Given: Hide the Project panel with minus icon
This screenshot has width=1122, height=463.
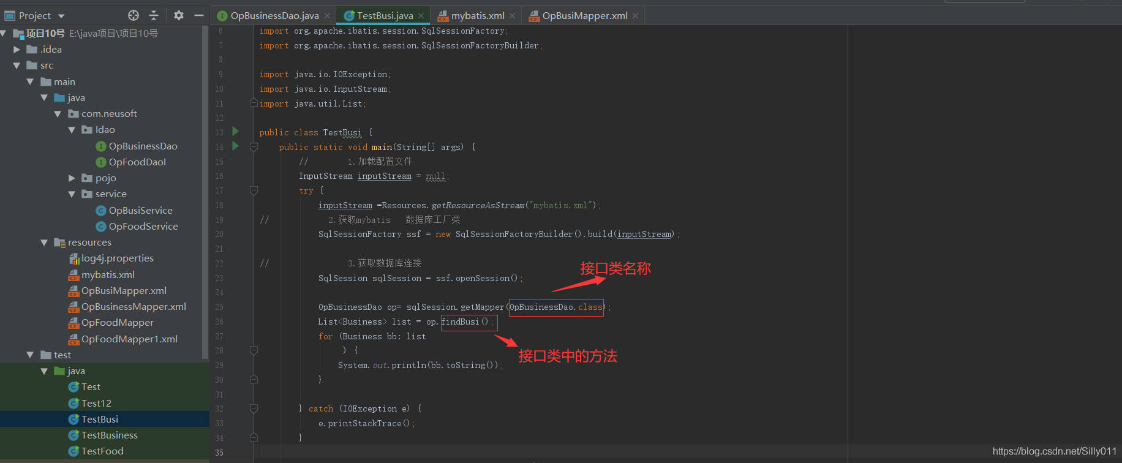Looking at the screenshot, I should [199, 15].
